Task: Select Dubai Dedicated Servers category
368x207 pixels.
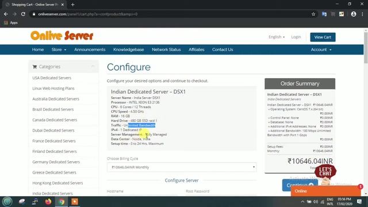Action: [53, 131]
